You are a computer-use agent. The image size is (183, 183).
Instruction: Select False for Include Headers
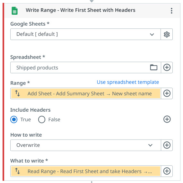[x=42, y=120]
